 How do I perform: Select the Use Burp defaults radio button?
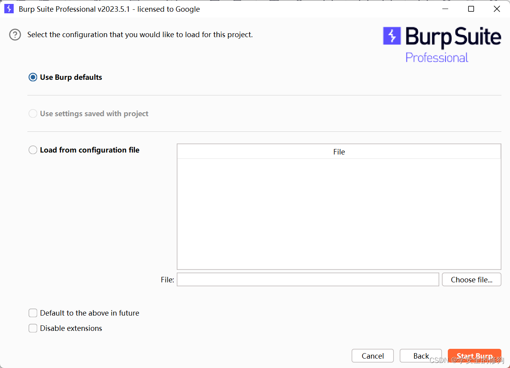pyautogui.click(x=33, y=77)
